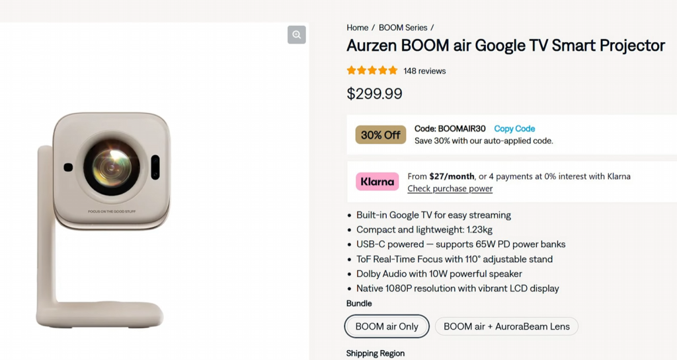Open Check purchase power link

pyautogui.click(x=450, y=189)
